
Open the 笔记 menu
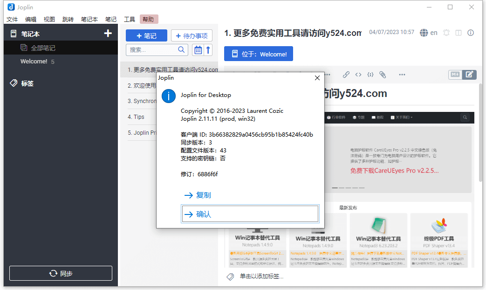(x=110, y=19)
